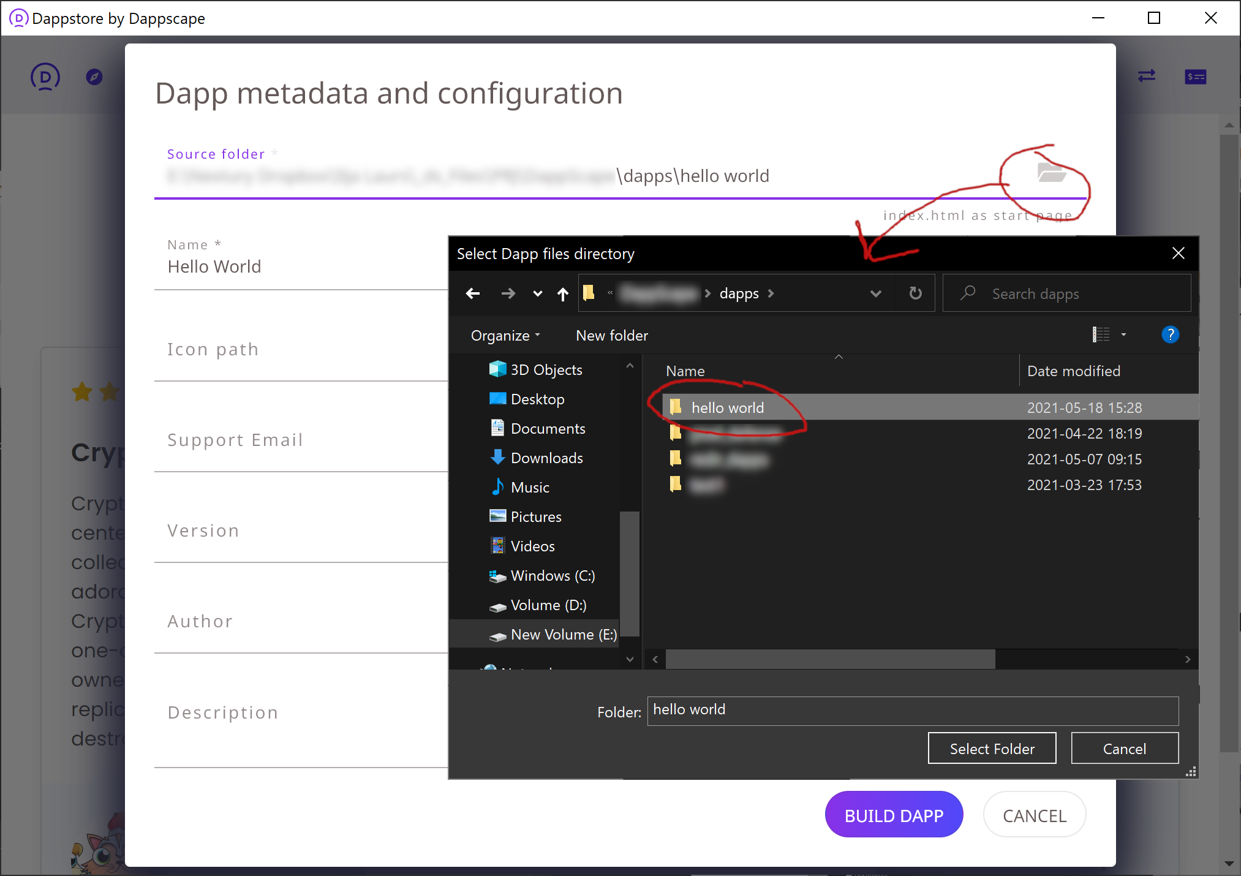Click the browse source folder icon

(x=1052, y=173)
